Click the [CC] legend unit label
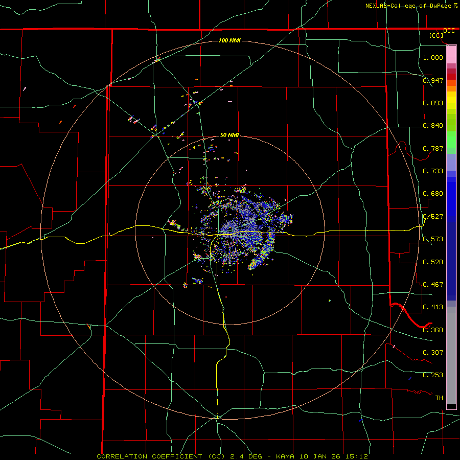 point(436,35)
